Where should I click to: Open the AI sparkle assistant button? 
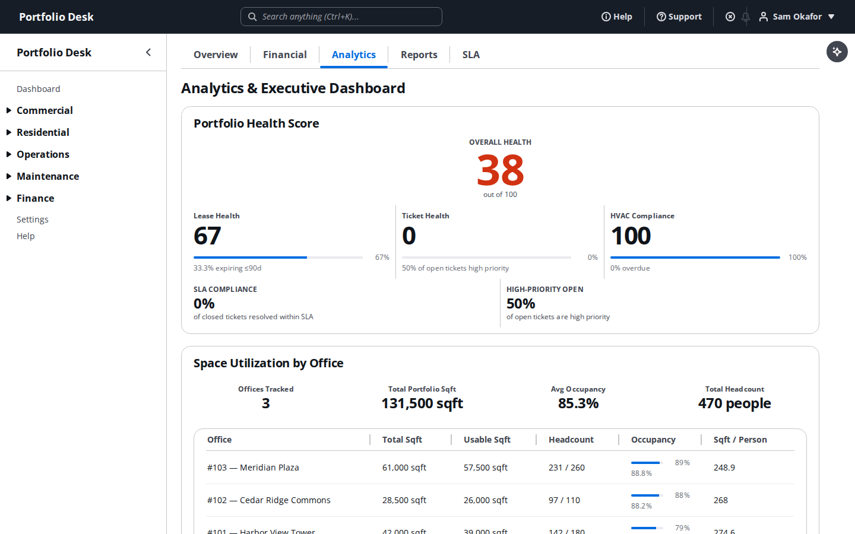pyautogui.click(x=837, y=52)
